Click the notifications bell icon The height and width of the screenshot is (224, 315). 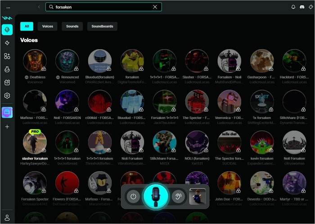tap(294, 7)
